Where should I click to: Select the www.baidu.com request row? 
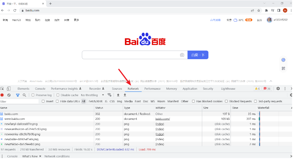[146, 119]
